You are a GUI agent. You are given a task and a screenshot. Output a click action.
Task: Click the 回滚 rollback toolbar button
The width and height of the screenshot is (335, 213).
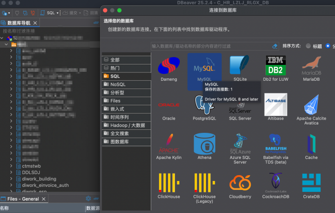coord(91,13)
